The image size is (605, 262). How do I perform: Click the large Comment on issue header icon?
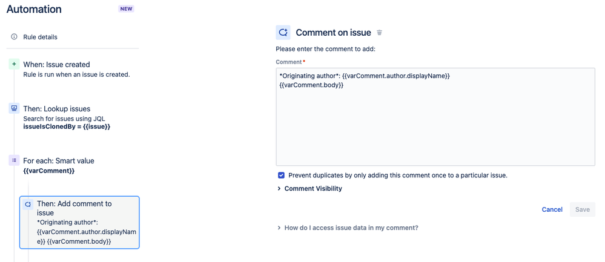(x=283, y=33)
